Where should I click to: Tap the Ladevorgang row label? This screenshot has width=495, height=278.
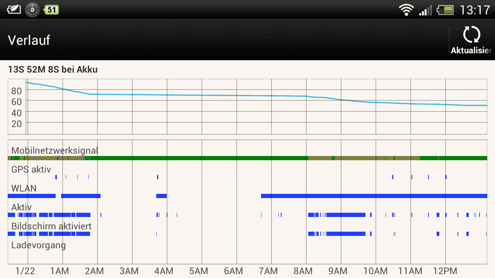click(39, 245)
